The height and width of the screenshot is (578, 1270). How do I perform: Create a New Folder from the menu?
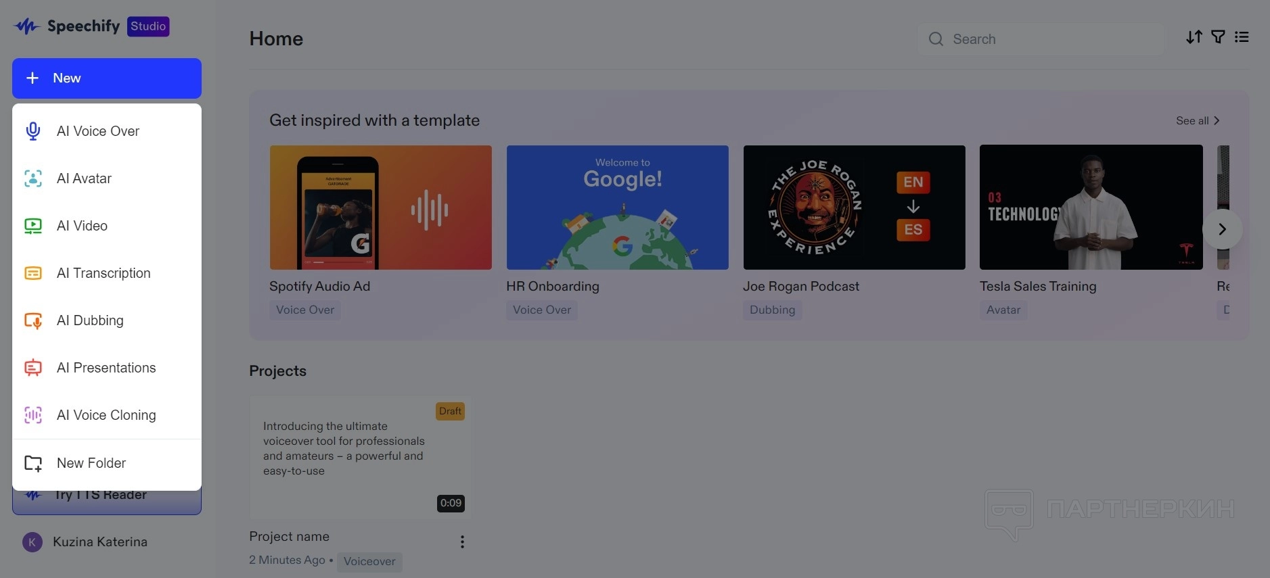(x=107, y=463)
